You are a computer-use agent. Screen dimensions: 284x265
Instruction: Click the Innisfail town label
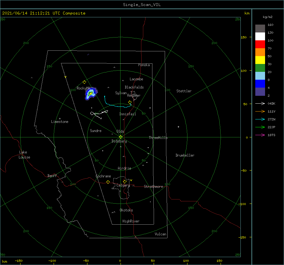pyautogui.click(x=127, y=114)
